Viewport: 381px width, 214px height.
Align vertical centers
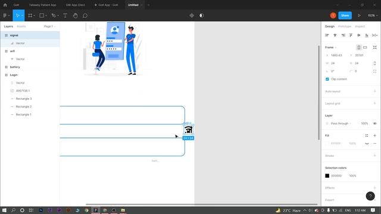(358, 35)
